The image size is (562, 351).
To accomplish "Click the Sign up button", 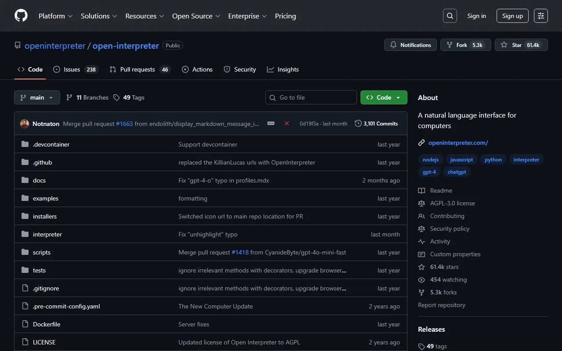I will (512, 16).
